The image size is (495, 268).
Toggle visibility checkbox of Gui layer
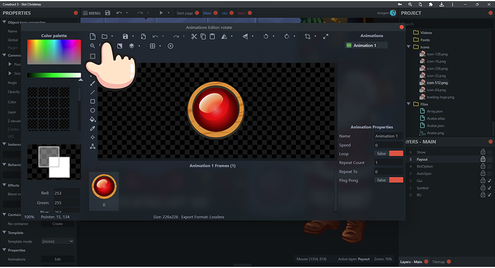point(490,180)
